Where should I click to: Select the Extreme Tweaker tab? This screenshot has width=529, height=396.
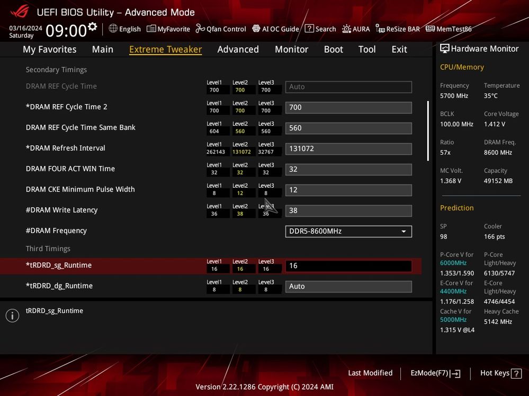[x=165, y=49]
